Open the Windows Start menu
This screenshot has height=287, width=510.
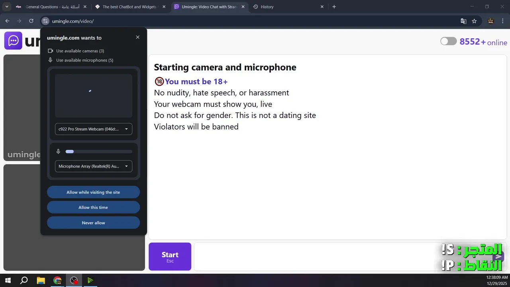[8, 280]
